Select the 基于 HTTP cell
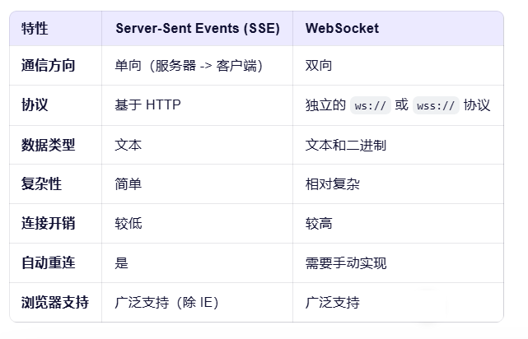The height and width of the screenshot is (339, 528). click(x=147, y=105)
